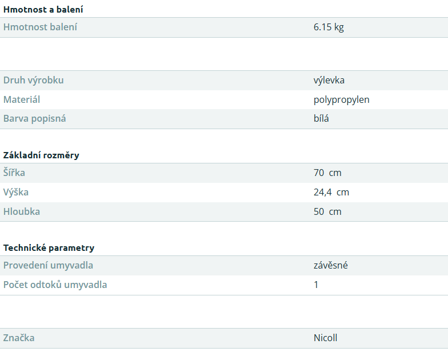
Task: Click the Technické parametry section heading
Action: (x=49, y=248)
